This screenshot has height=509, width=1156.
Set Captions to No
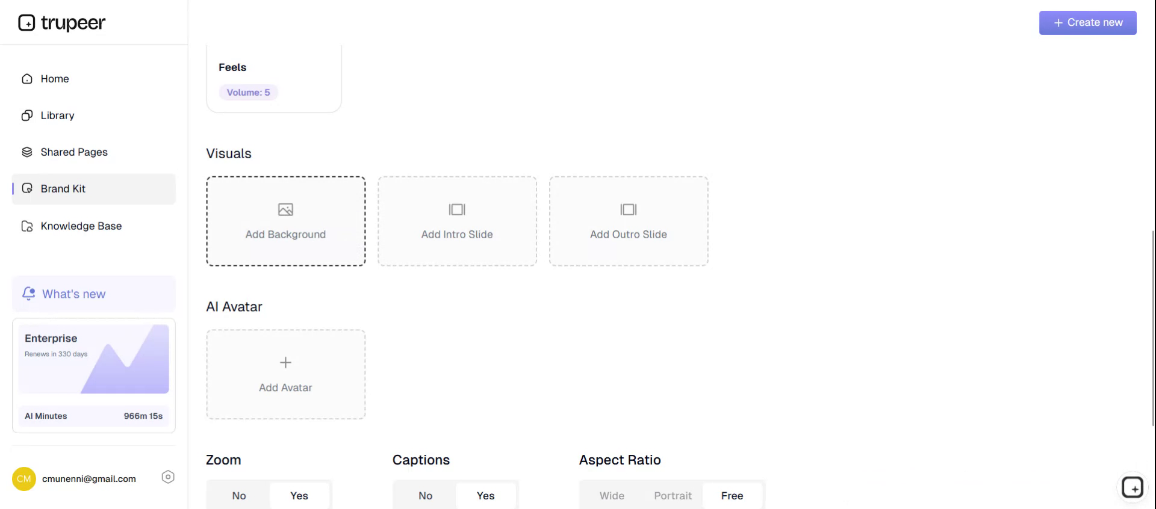425,496
